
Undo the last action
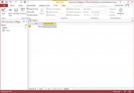pyautogui.click(x=11, y=2)
